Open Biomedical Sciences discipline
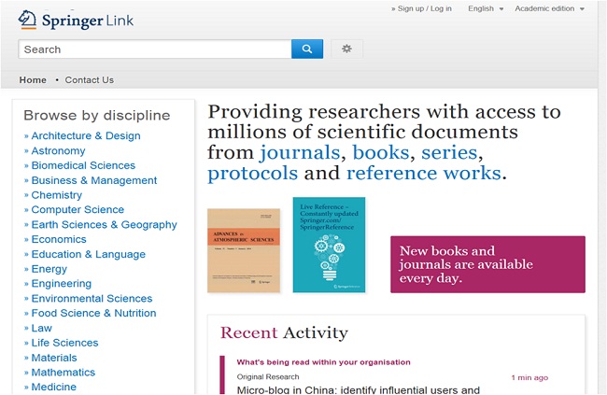 [83, 165]
